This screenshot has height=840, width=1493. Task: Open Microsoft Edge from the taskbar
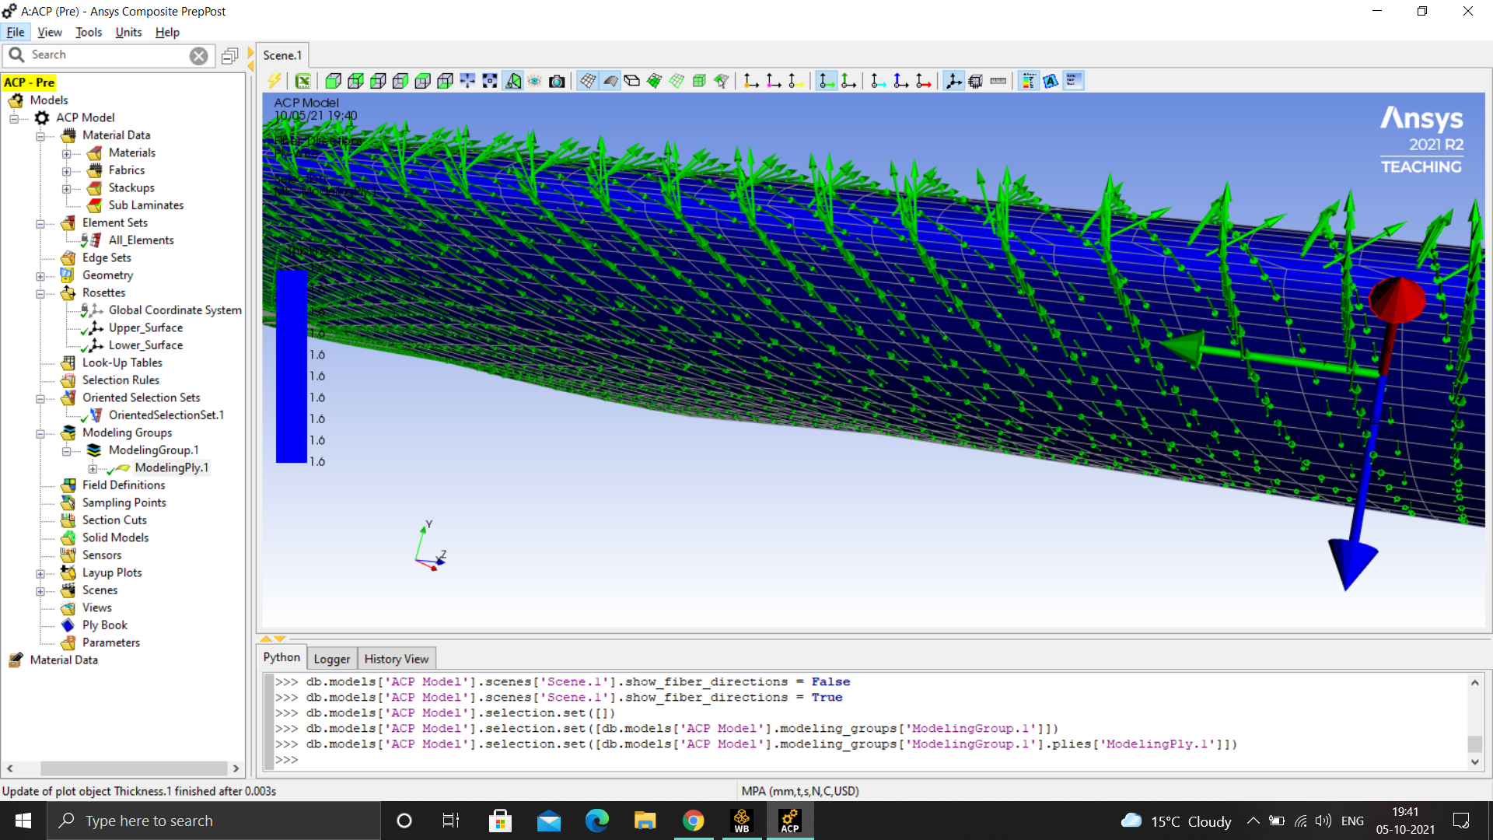click(x=596, y=821)
